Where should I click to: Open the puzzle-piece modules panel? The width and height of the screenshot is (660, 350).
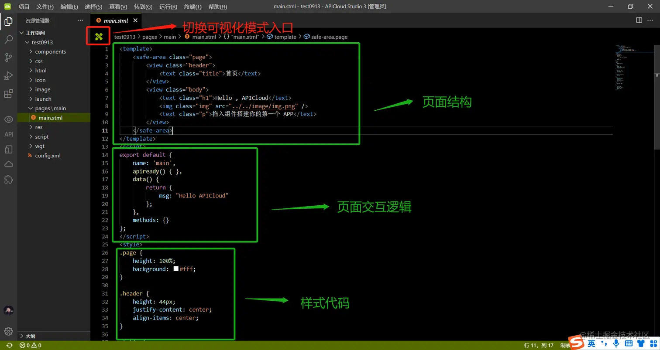point(8,179)
